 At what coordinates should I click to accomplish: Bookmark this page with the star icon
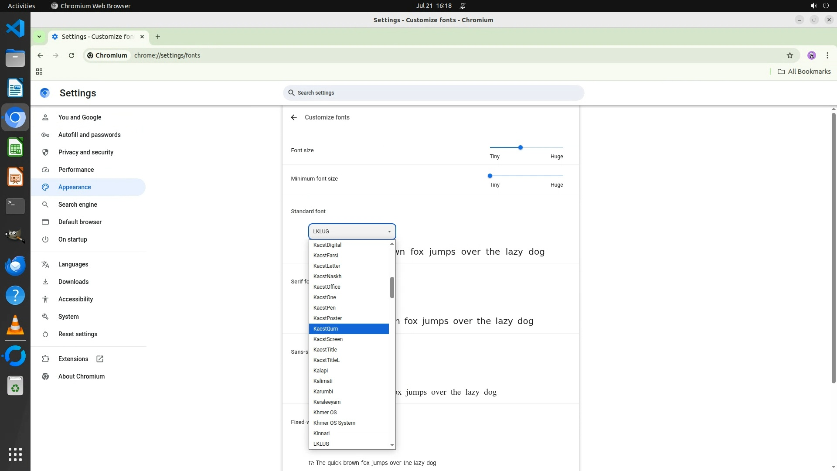tap(789, 55)
